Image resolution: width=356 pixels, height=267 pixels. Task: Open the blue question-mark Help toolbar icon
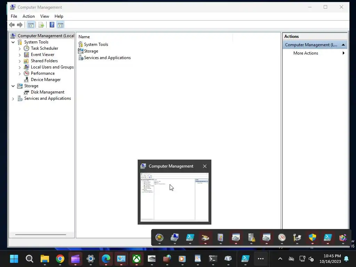click(x=52, y=25)
